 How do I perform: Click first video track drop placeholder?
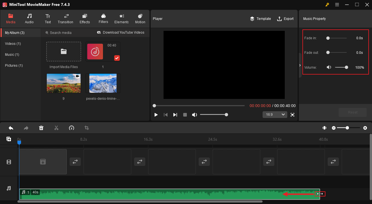click(x=43, y=162)
